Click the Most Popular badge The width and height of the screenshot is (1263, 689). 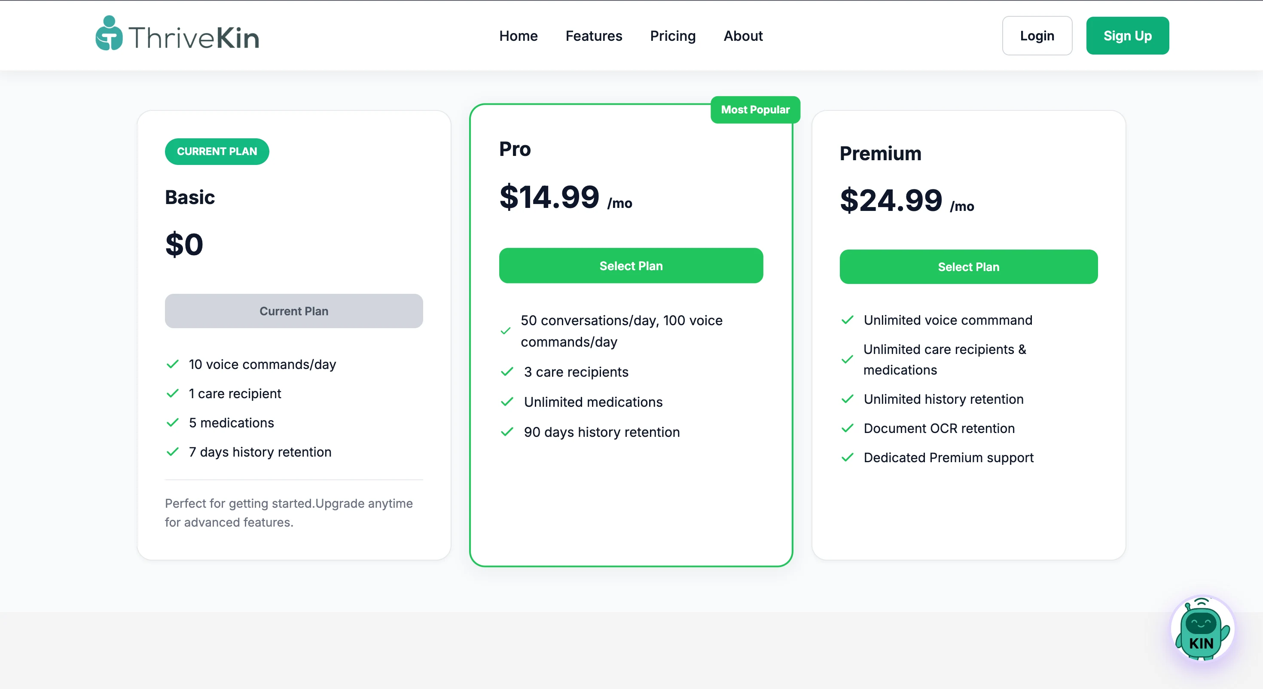pyautogui.click(x=755, y=110)
